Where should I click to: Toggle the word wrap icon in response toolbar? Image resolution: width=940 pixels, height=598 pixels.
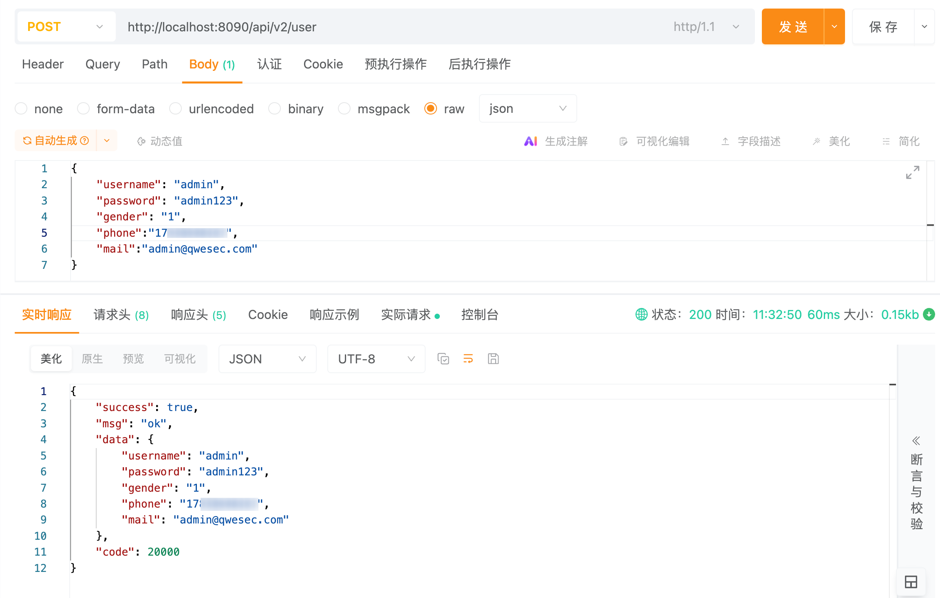[468, 359]
